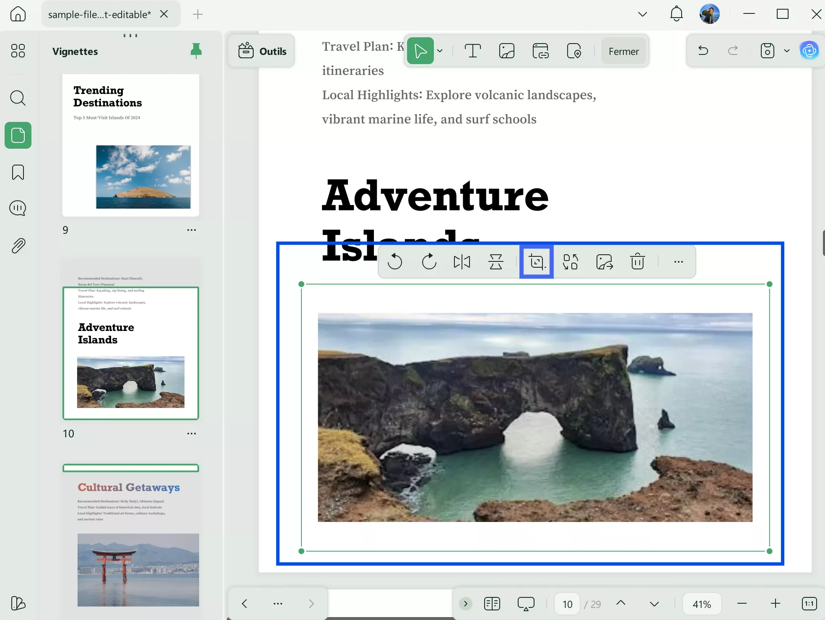This screenshot has width=825, height=620.
Task: Click the crop image icon
Action: pos(537,262)
